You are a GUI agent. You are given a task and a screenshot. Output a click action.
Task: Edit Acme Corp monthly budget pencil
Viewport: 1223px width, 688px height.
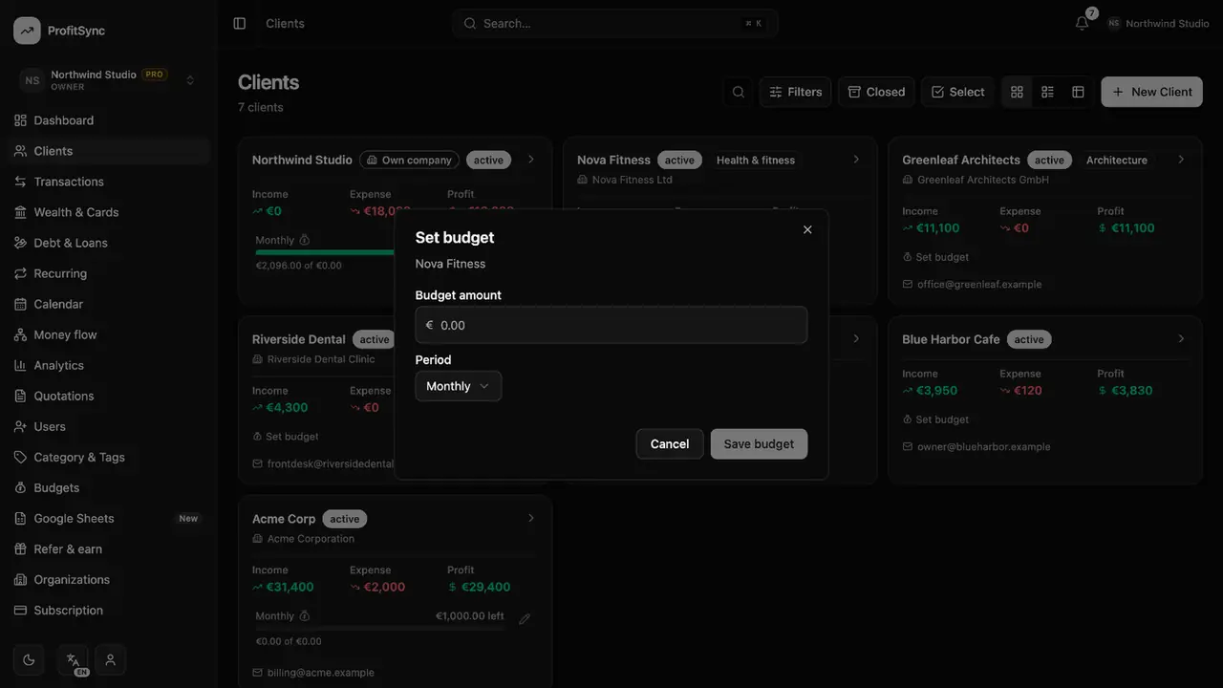point(525,618)
